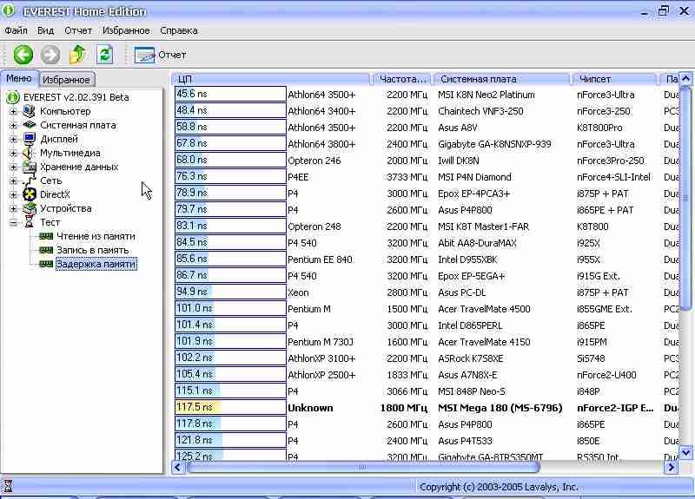695x499 pixels.
Task: Click the Компьютер computer icon
Action: (x=30, y=111)
